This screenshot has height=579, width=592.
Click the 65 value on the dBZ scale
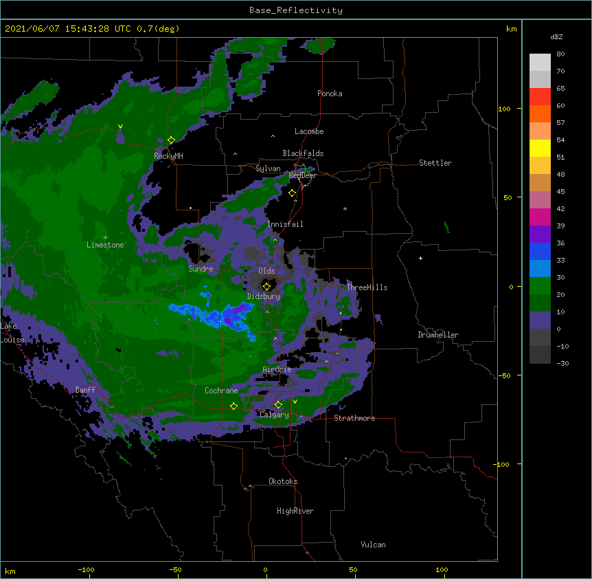coord(560,89)
